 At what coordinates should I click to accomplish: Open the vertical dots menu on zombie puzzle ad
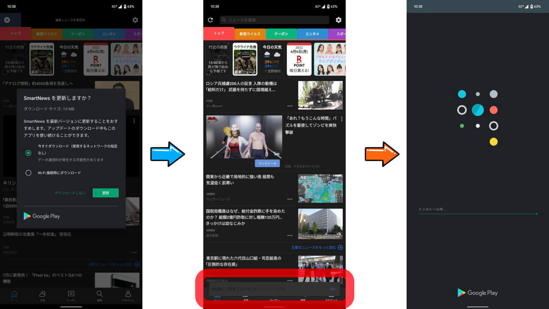[x=342, y=119]
